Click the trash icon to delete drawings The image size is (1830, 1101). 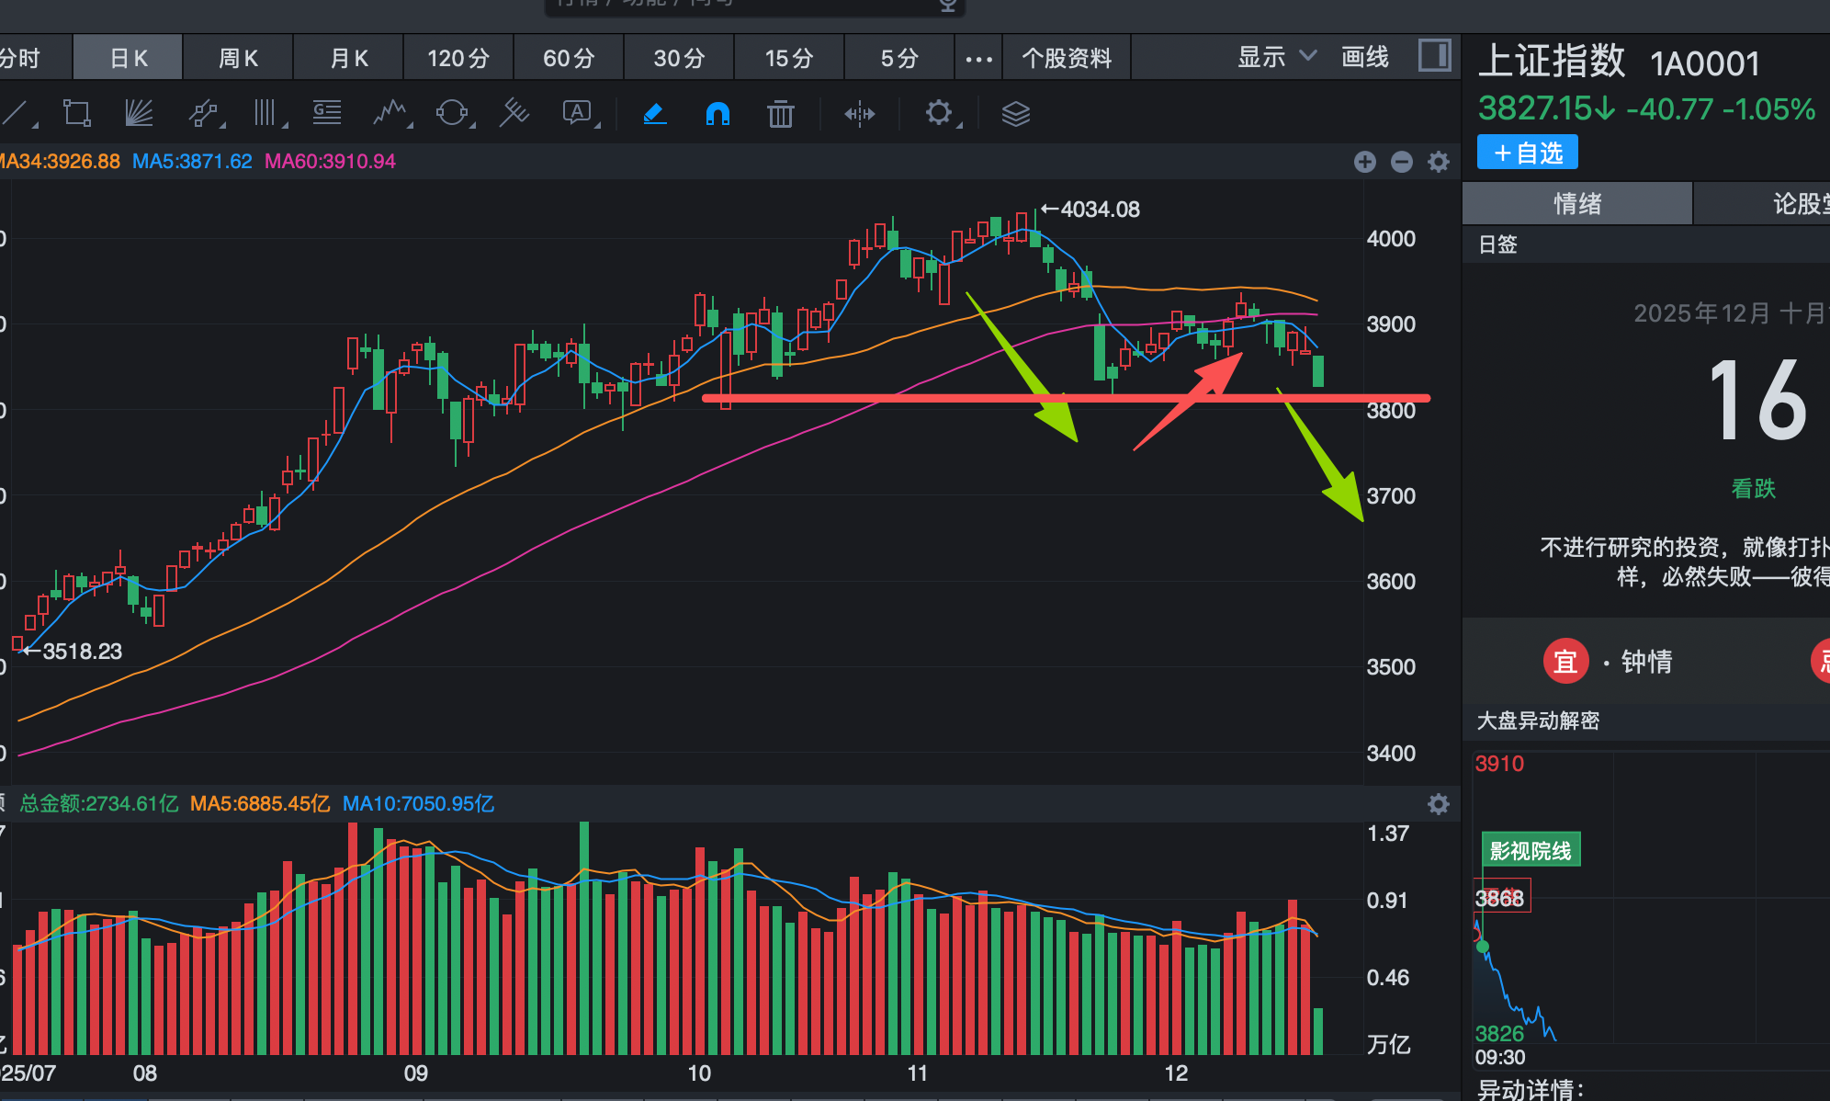tap(780, 114)
